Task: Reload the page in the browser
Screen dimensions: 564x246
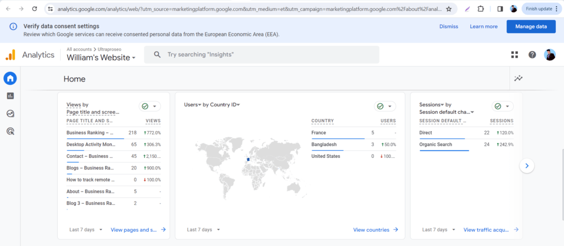Action: 35,9
